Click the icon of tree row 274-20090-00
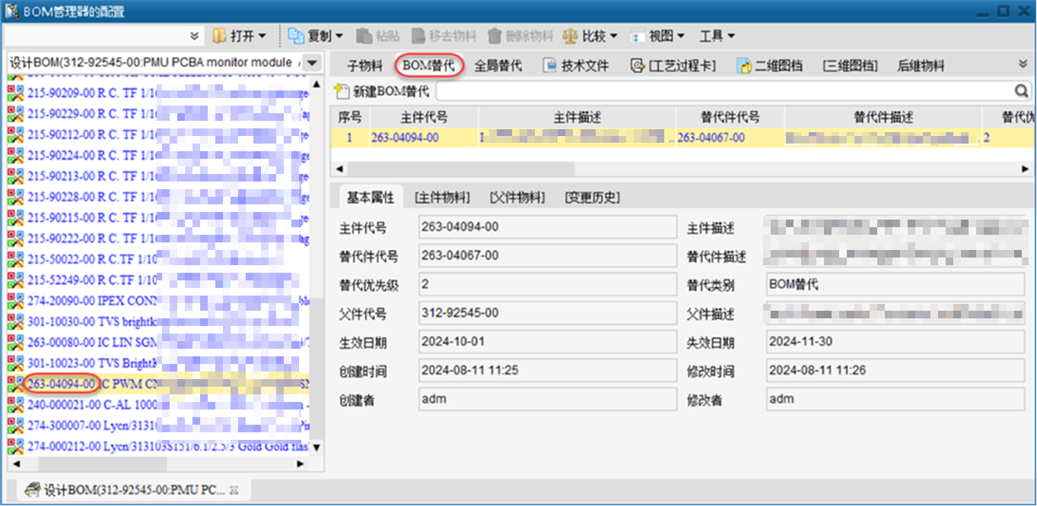The image size is (1037, 506). pos(15,301)
